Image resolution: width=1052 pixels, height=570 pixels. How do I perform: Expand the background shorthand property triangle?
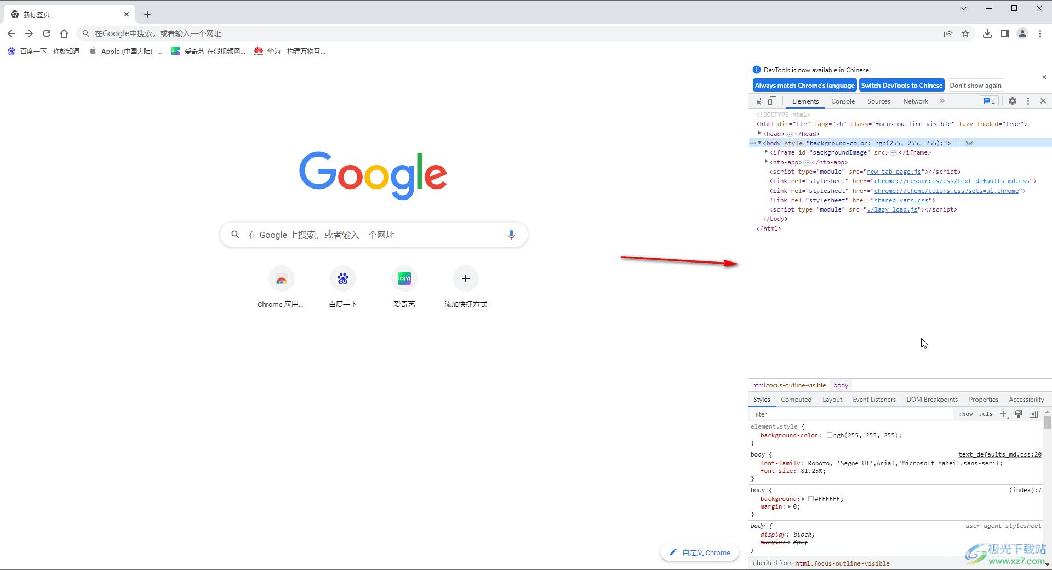(804, 499)
